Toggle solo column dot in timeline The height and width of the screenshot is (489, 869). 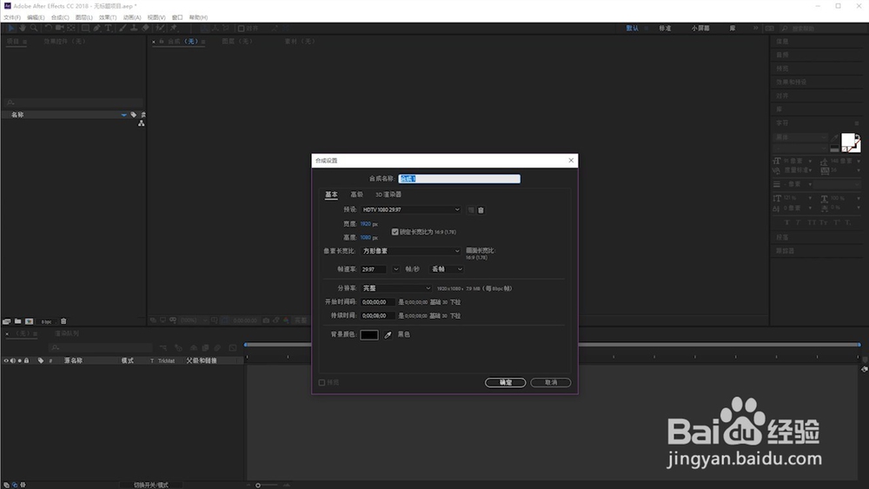19,360
